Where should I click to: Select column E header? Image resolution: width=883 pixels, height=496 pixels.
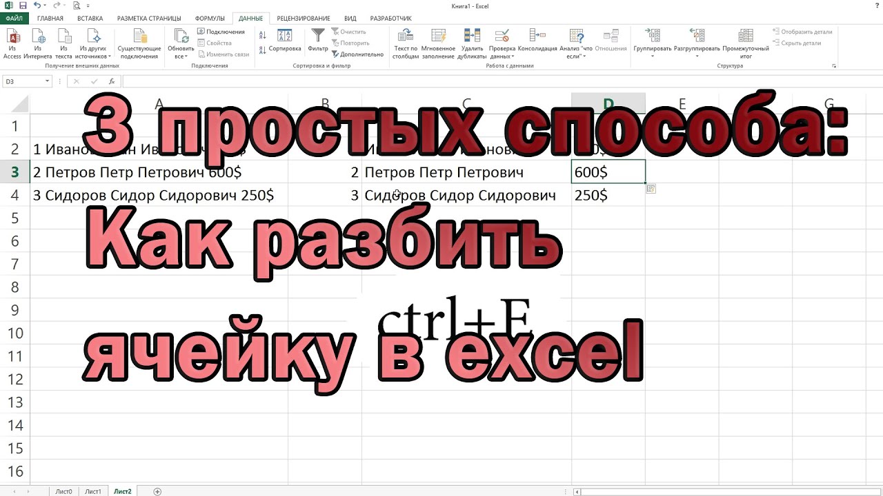(x=682, y=104)
